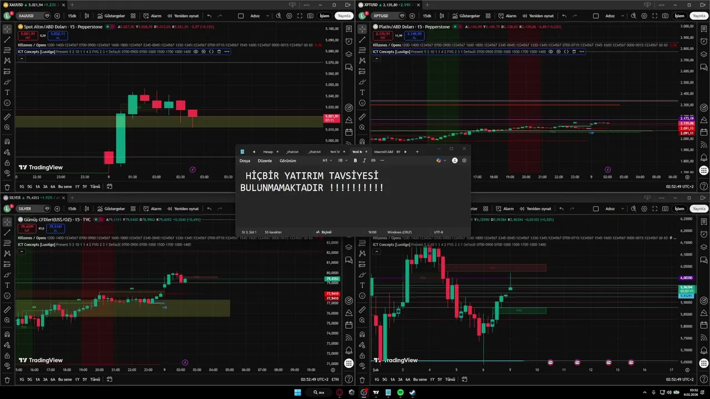This screenshot has height=399, width=710.
Task: Undo last action in XAUUSD chart
Action: pyautogui.click(x=209, y=16)
